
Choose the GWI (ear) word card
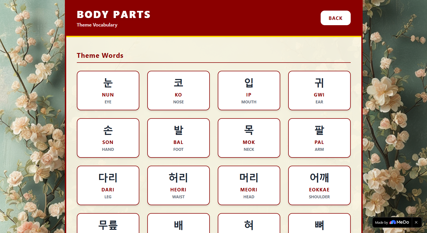pyautogui.click(x=319, y=90)
